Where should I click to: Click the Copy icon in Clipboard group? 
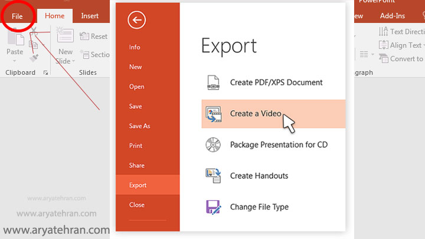[x=34, y=44]
